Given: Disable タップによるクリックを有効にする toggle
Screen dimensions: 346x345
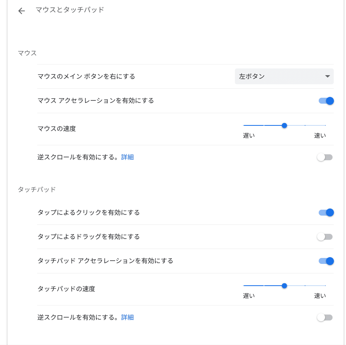Looking at the screenshot, I should click(x=326, y=212).
